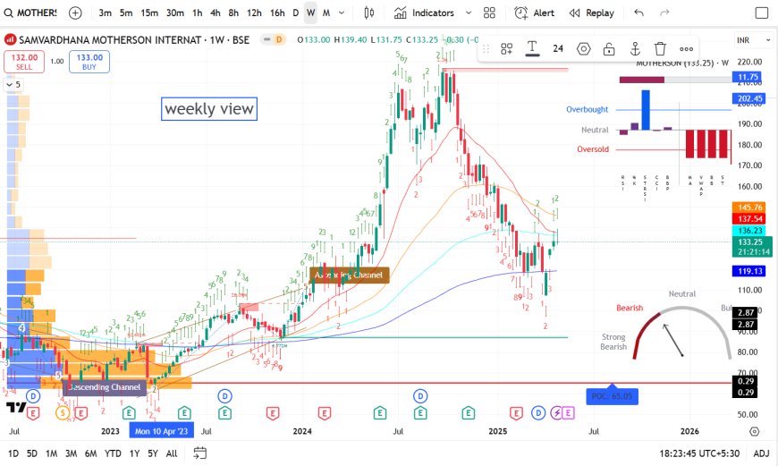Open timezone menu 18:23:45 UTC+5:30
The width and height of the screenshot is (778, 466).
699,453
